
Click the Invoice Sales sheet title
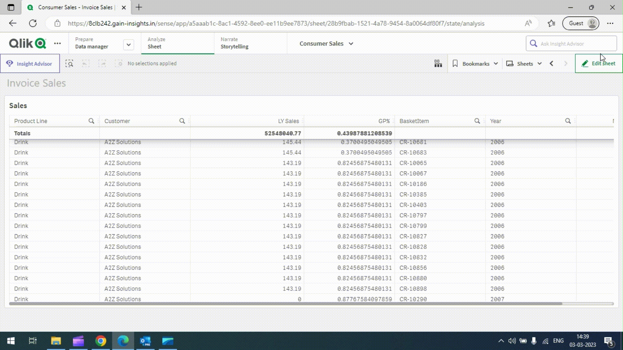click(x=36, y=83)
